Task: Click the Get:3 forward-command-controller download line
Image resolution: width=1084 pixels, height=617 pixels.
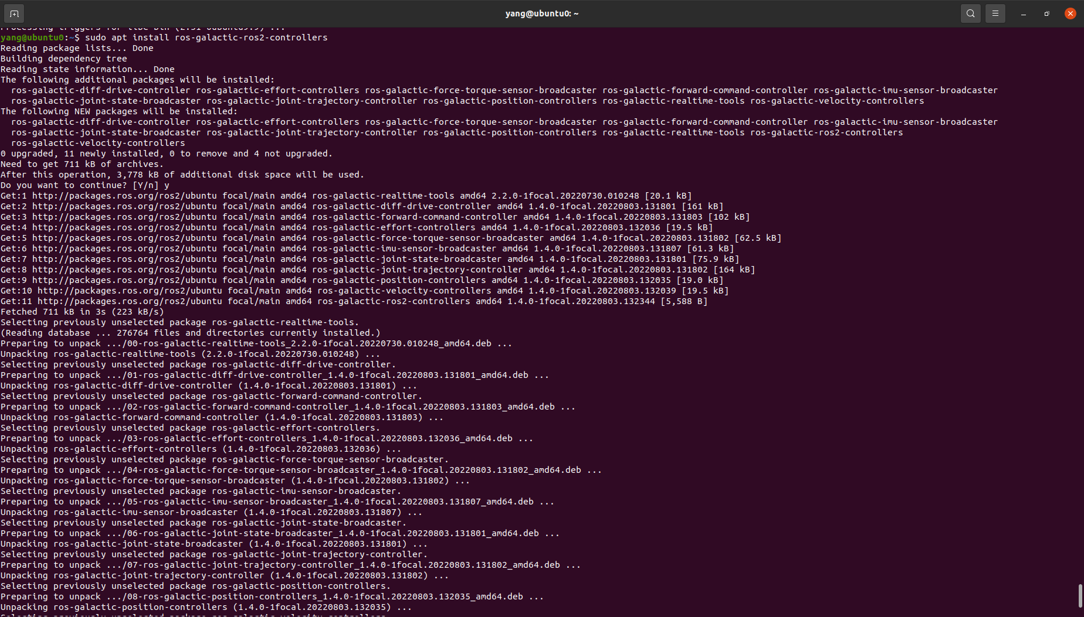Action: (375, 217)
